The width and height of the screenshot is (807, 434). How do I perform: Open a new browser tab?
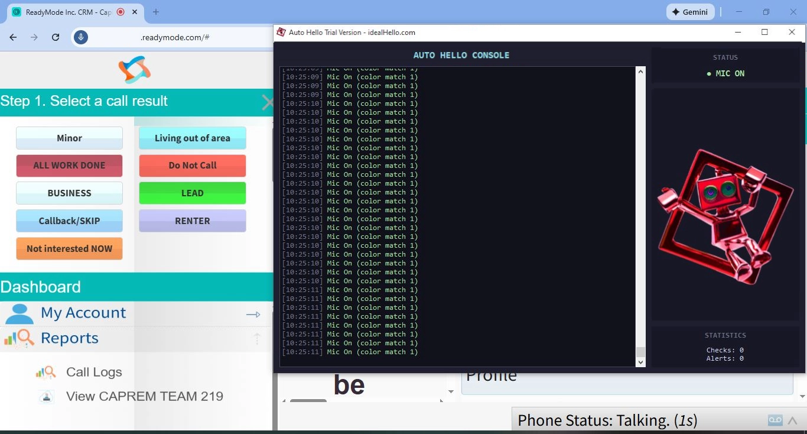[156, 12]
